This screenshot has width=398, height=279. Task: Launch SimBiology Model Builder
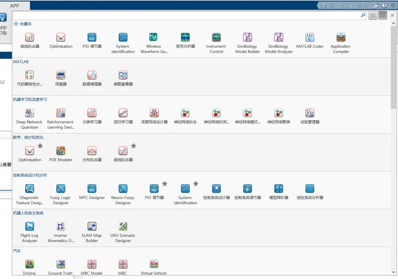point(247,43)
